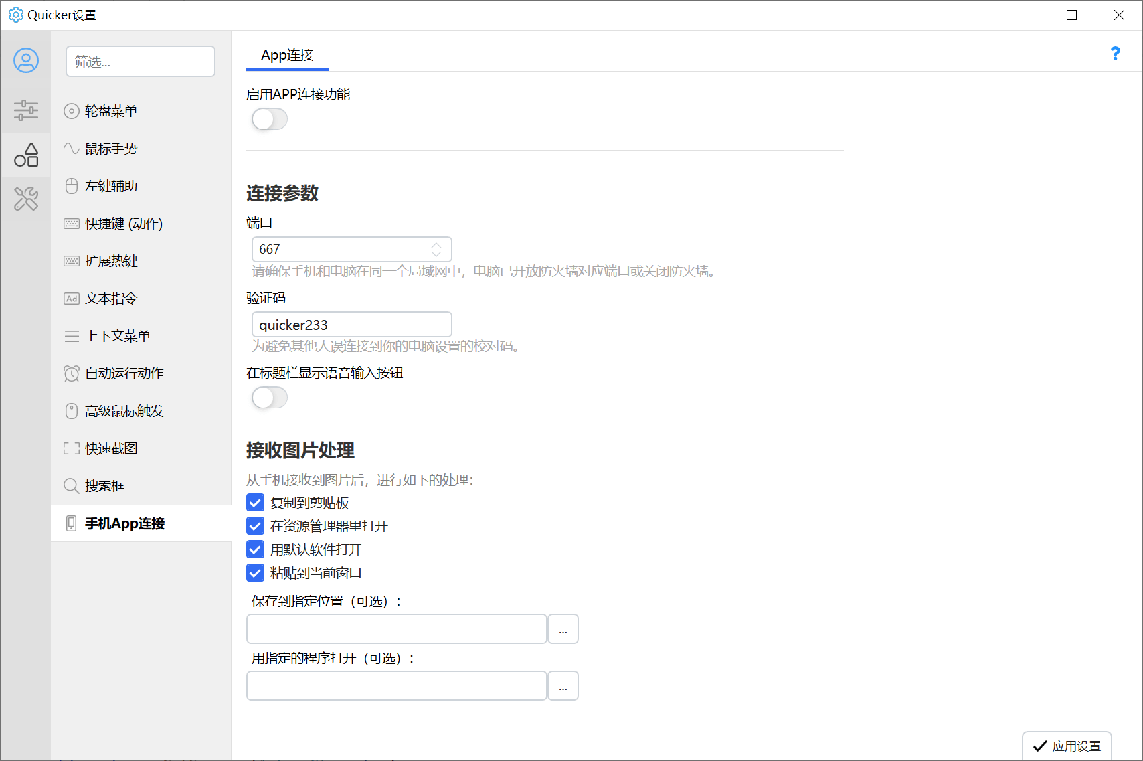
Task: Uncheck 用默认软件打开 checkbox
Action: 255,549
